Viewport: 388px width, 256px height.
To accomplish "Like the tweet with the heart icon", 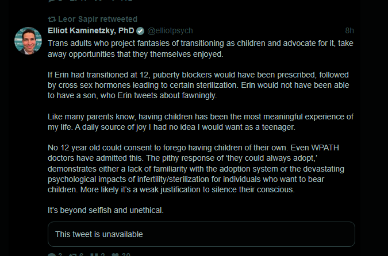I will pyautogui.click(x=116, y=254).
